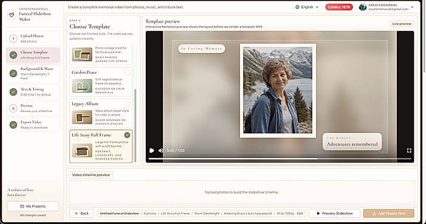Click the CreateMemorial account avatar
426x224 pixels.
[x=362, y=7]
